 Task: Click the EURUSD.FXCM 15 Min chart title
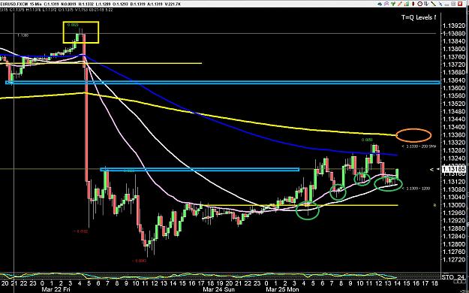coord(22,4)
